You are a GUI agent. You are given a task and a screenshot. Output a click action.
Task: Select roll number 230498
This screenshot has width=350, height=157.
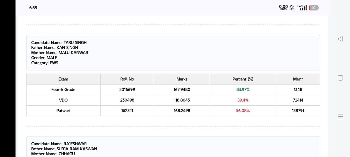click(127, 100)
